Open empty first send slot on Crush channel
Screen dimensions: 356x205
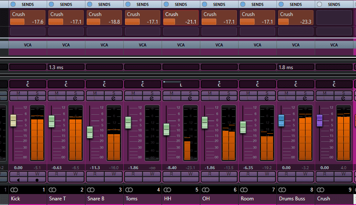click(x=334, y=17)
